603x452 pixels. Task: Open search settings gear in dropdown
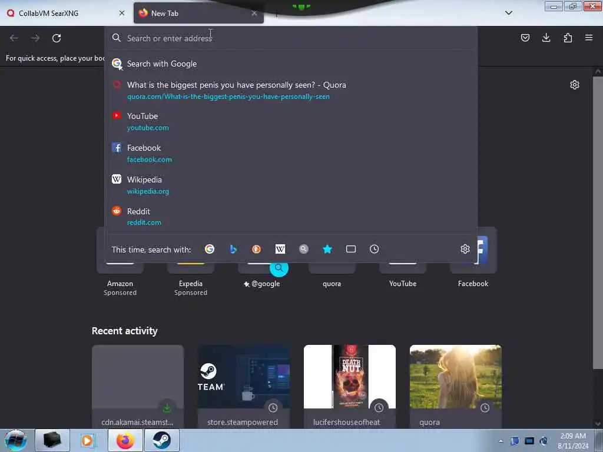465,249
